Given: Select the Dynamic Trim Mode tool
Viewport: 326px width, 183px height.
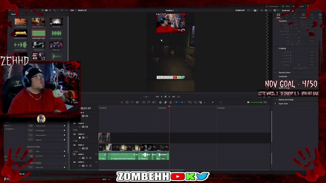Looking at the screenshot, I should pos(132,102).
